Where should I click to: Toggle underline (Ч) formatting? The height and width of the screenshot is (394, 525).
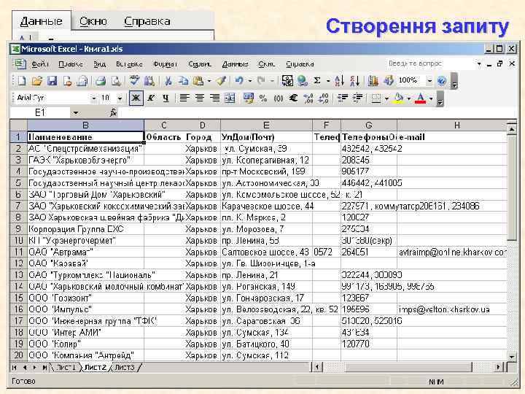click(x=166, y=98)
